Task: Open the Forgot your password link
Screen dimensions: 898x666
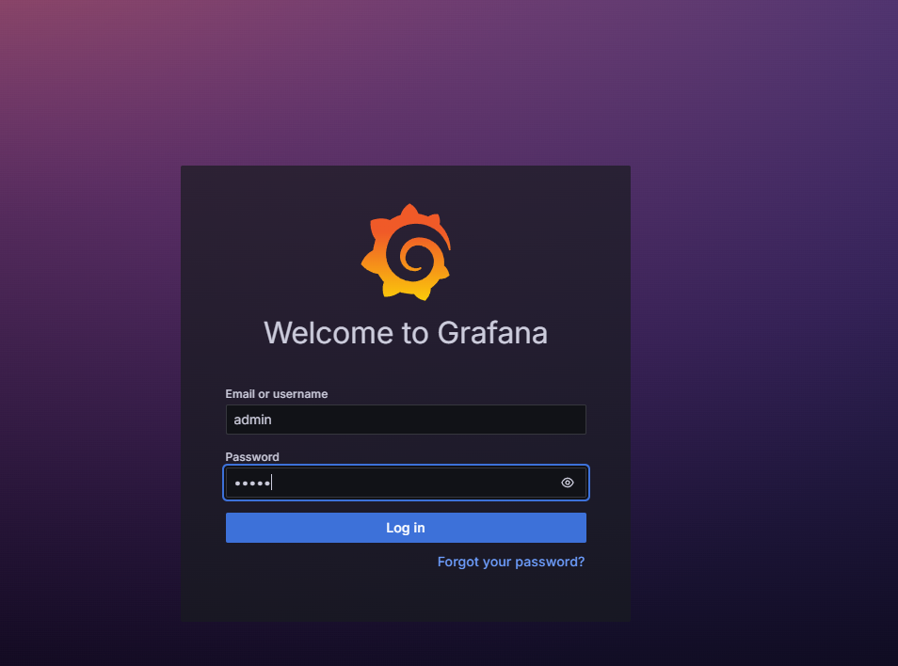Action: click(511, 562)
